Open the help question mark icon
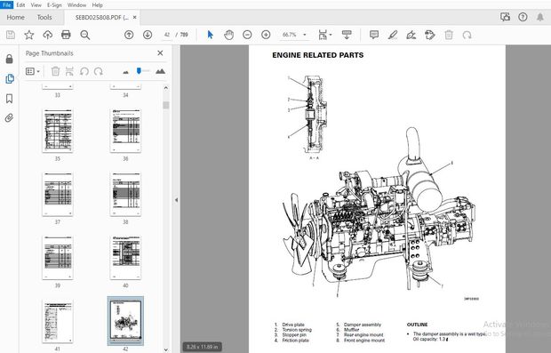Image resolution: width=551 pixels, height=353 pixels. [523, 17]
